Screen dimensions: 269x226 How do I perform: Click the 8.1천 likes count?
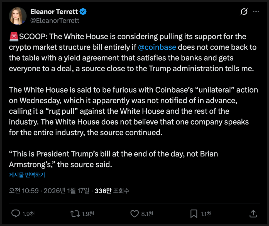tap(147, 214)
